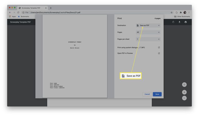Click the 4 pages count text
Viewport: 199px width, 116px height.
tap(158, 18)
